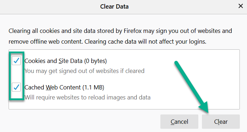
Task: Click the empty title bar left of Clear Data
Action: point(47,6)
